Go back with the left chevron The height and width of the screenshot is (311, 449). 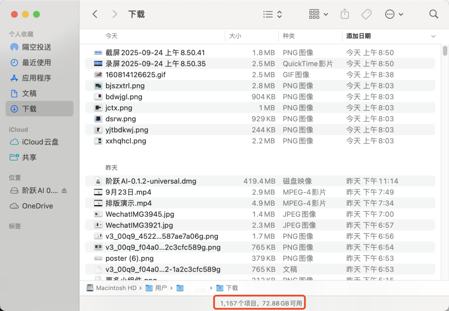[95, 14]
